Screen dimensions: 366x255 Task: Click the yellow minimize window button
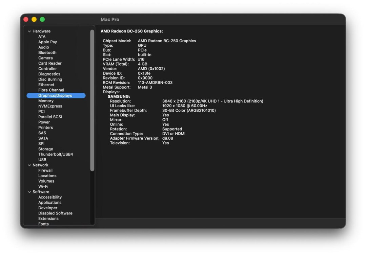34,19
